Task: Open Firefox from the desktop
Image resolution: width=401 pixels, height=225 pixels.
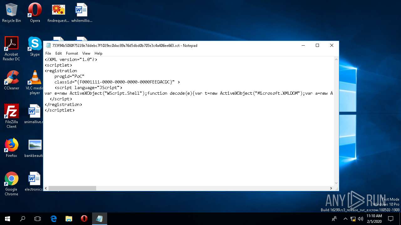Action: [12, 147]
